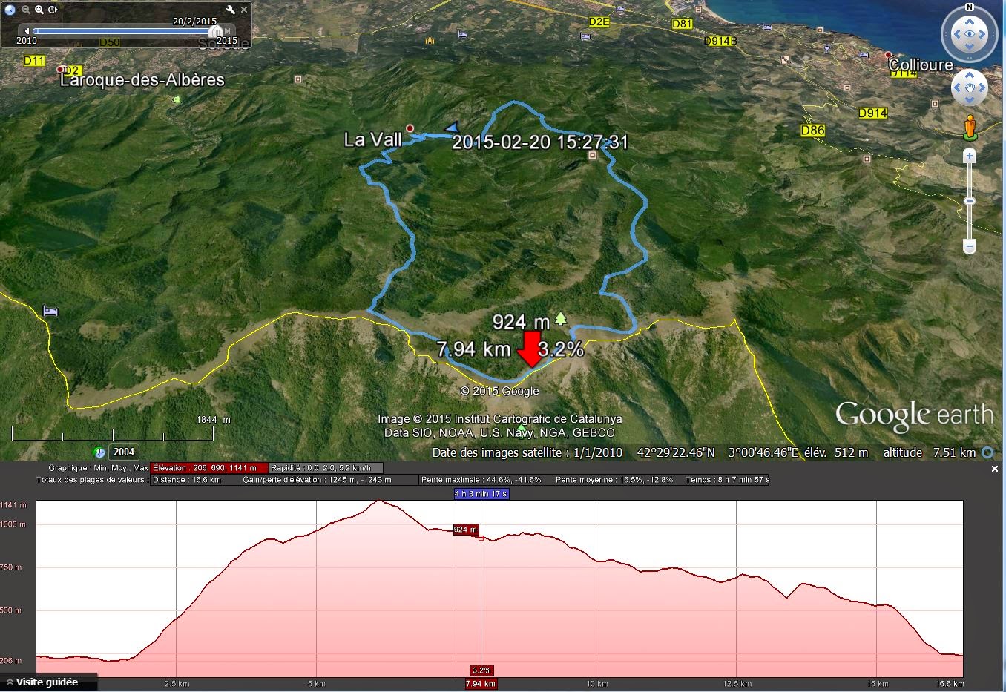The width and height of the screenshot is (1006, 692).
Task: Click the North compass marker
Action: pyautogui.click(x=969, y=7)
